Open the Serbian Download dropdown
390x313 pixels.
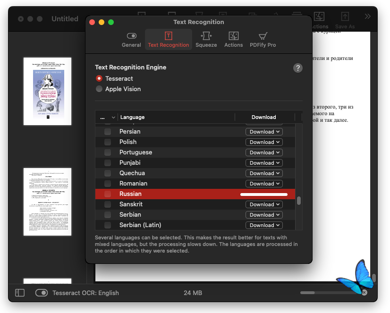pos(264,215)
